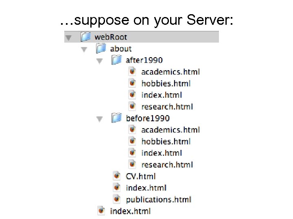Collapse the before1990 folder triangle
The width and height of the screenshot is (293, 219).
[99, 119]
